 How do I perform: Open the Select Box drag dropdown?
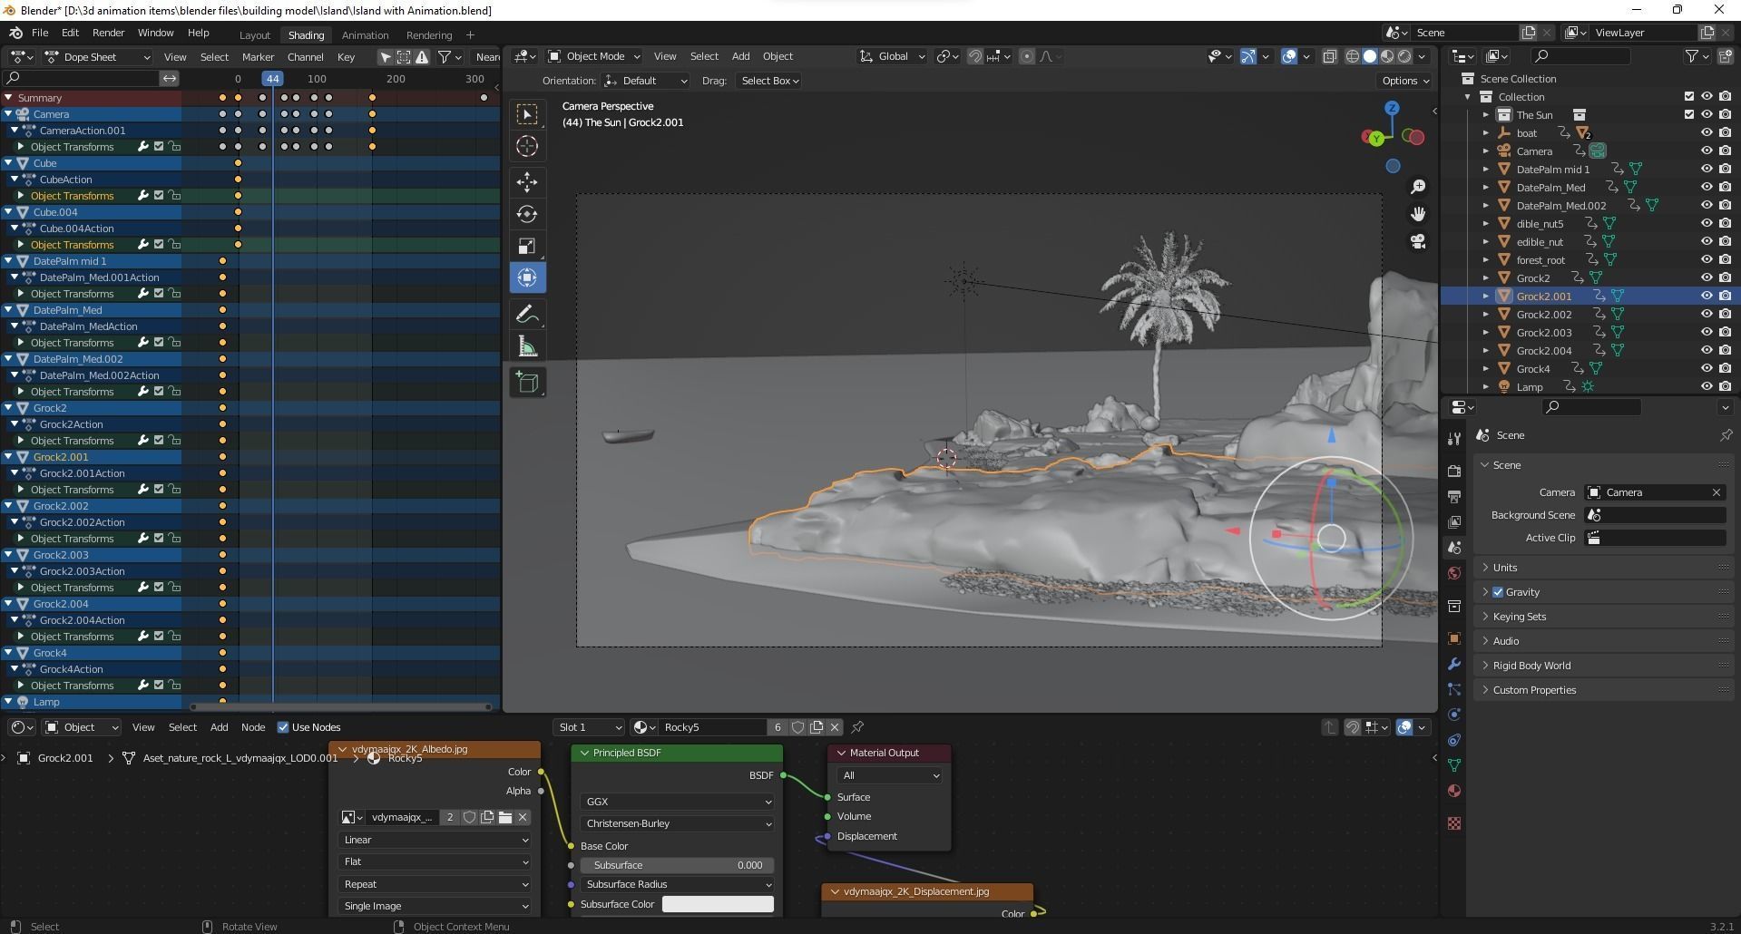coord(769,81)
